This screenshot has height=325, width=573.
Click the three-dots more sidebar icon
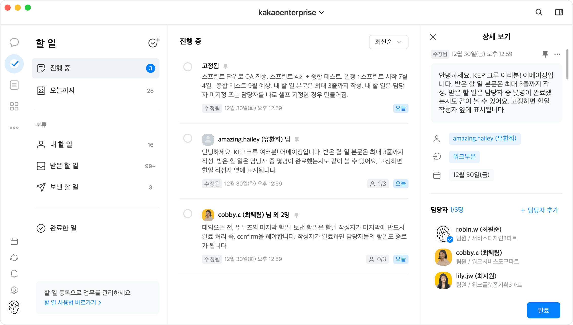pyautogui.click(x=14, y=128)
